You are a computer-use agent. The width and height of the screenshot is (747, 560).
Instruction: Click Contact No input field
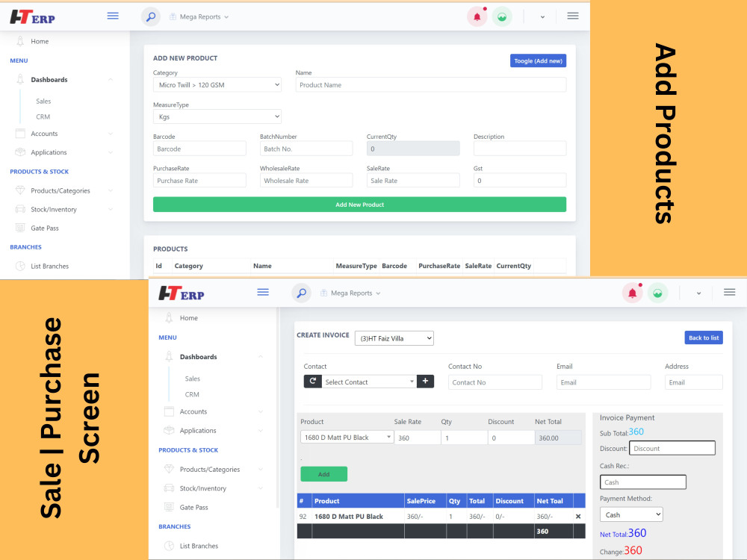tap(495, 382)
